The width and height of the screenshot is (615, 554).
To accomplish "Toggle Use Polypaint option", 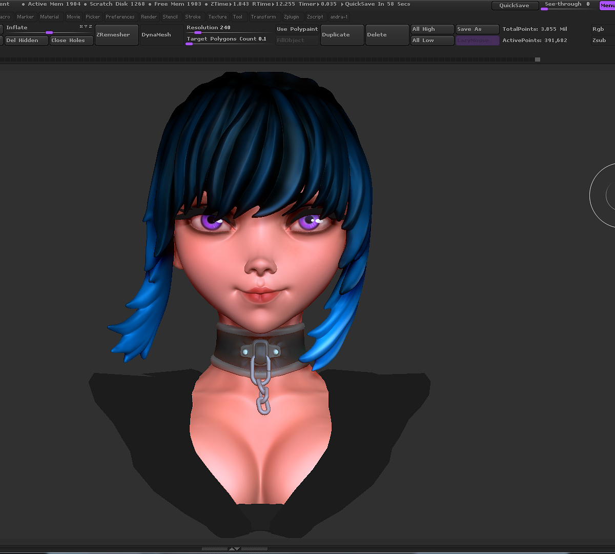I will click(x=297, y=29).
